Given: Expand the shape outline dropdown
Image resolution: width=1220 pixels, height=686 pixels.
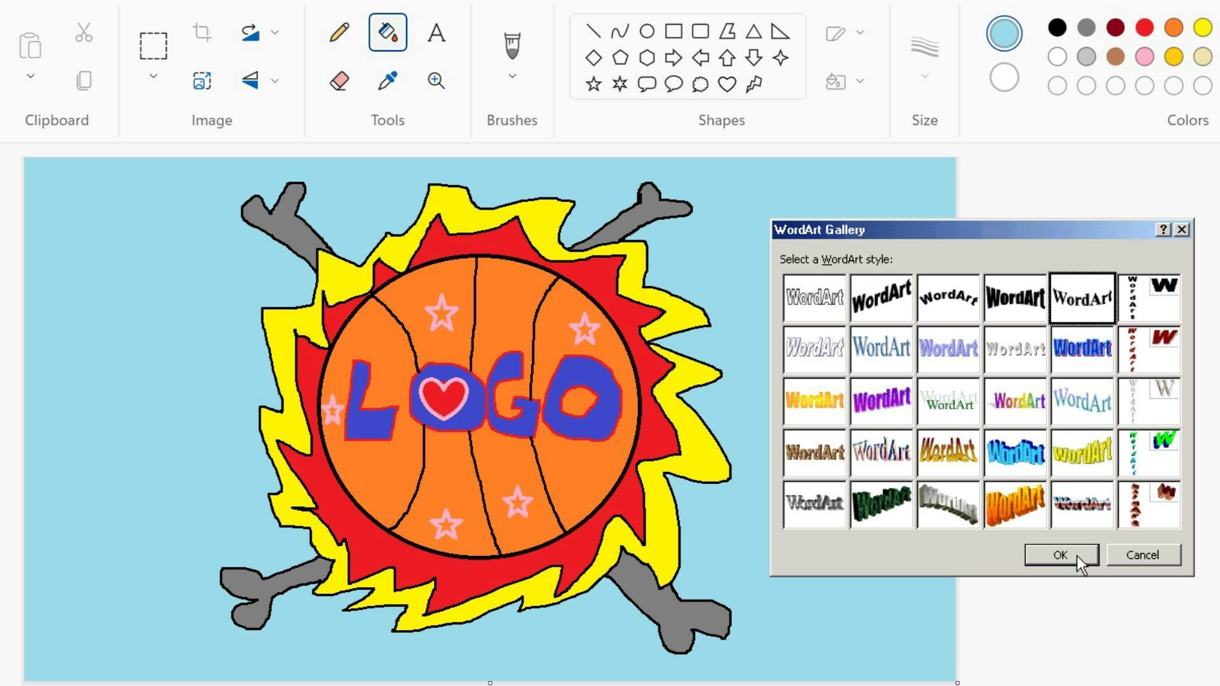Looking at the screenshot, I should pyautogui.click(x=860, y=32).
